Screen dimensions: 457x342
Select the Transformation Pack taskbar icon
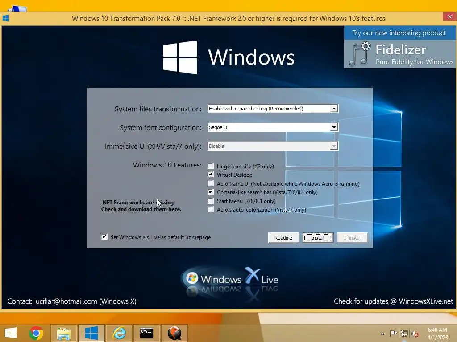point(91,333)
